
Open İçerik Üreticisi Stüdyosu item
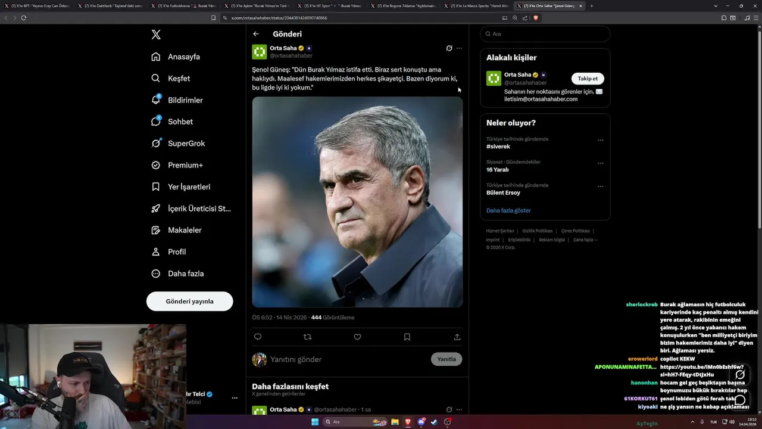tap(191, 209)
